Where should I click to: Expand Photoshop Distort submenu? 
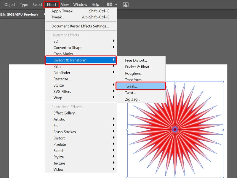[x=81, y=138]
